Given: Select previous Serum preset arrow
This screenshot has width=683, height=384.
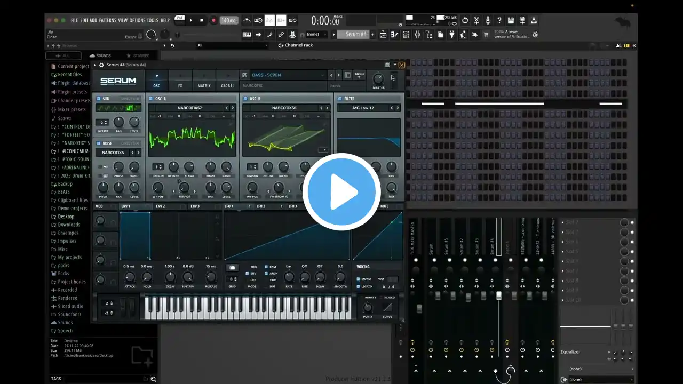Looking at the screenshot, I should click(331, 75).
